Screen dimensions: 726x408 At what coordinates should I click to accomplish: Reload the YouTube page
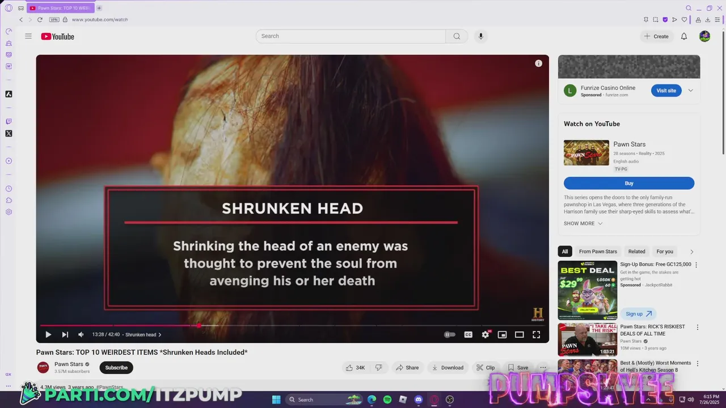click(x=40, y=19)
